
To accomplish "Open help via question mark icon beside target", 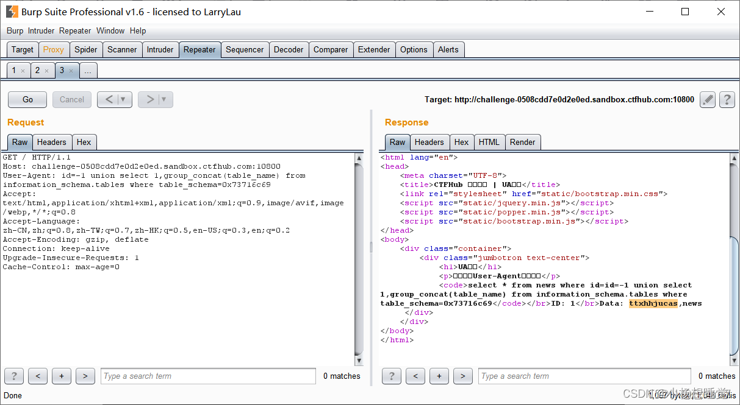I will click(727, 99).
